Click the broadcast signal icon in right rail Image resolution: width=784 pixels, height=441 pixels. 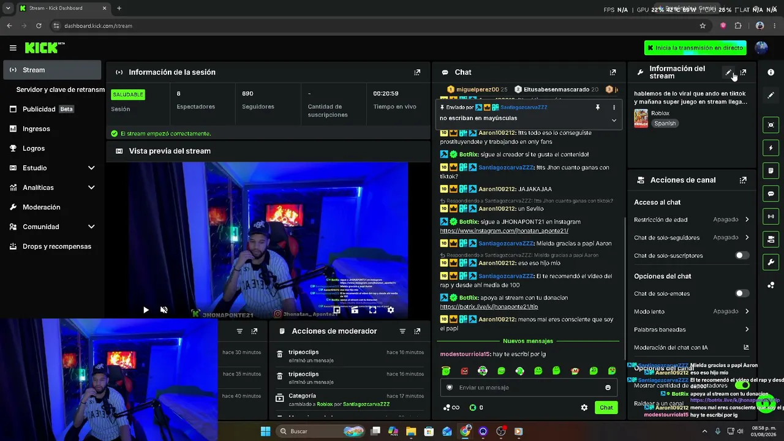[x=771, y=216]
